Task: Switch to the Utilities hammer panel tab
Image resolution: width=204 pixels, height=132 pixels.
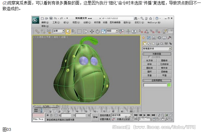Action: click(169, 38)
